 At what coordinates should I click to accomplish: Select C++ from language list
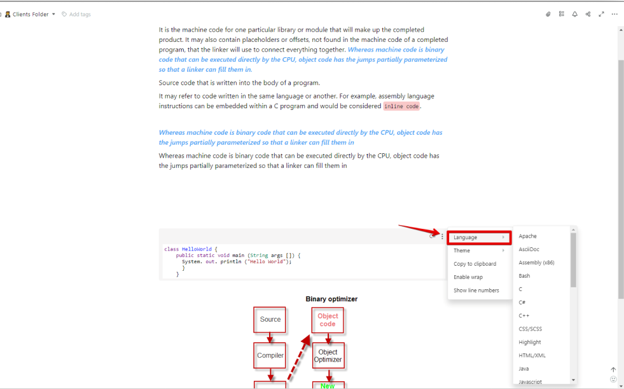(524, 316)
